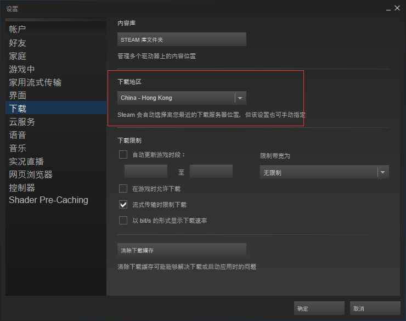Click the 清除下载缓存 button

pyautogui.click(x=182, y=250)
